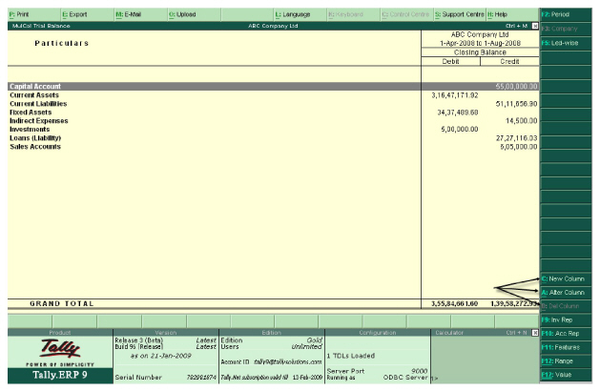Click K: Keyboard option
This screenshot has height=391, width=600.
click(353, 14)
